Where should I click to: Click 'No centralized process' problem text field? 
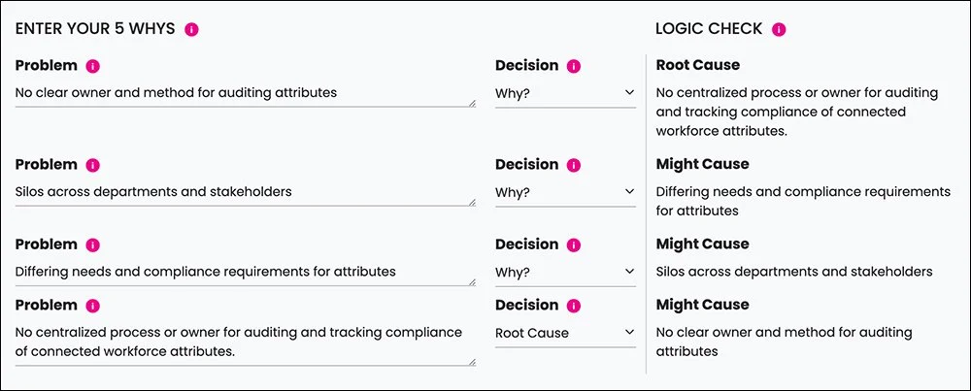pos(243,342)
